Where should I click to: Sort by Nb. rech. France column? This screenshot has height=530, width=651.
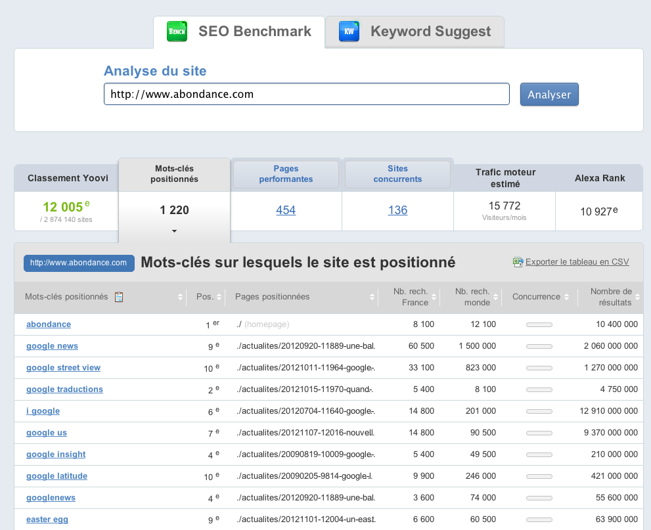point(434,297)
